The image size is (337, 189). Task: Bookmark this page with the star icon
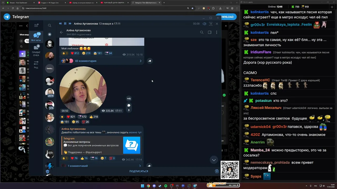coord(192,8)
